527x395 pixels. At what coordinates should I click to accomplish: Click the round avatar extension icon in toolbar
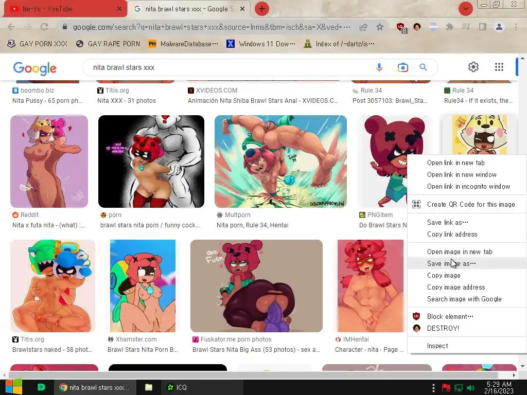(x=417, y=27)
